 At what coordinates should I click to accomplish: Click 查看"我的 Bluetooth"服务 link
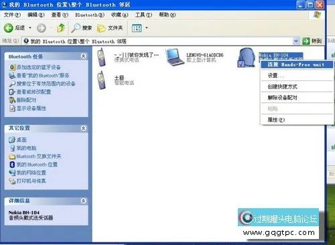[43, 76]
